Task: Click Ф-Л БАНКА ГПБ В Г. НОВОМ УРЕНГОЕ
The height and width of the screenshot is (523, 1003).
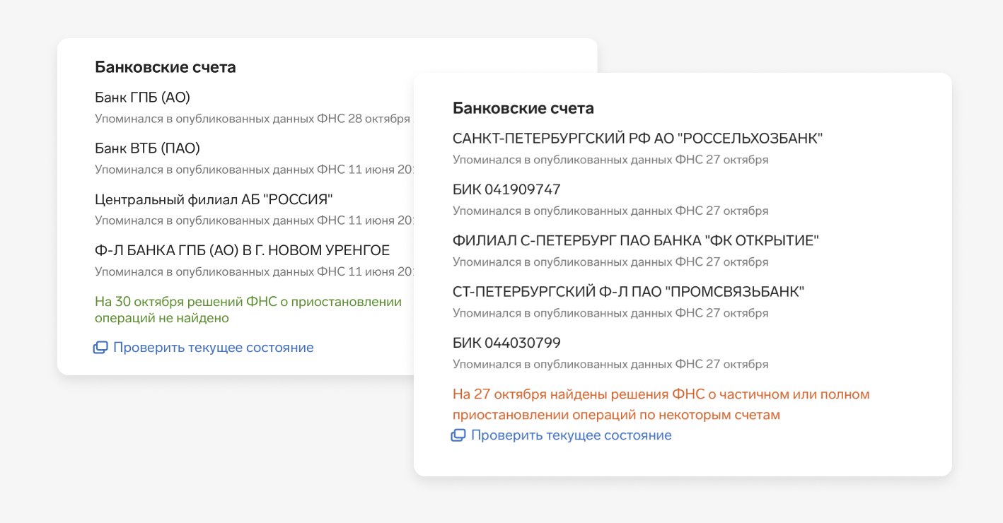Action: tap(242, 250)
